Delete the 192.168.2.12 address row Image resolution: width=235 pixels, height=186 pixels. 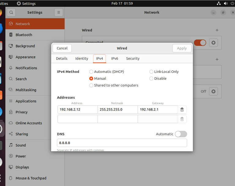(182, 110)
